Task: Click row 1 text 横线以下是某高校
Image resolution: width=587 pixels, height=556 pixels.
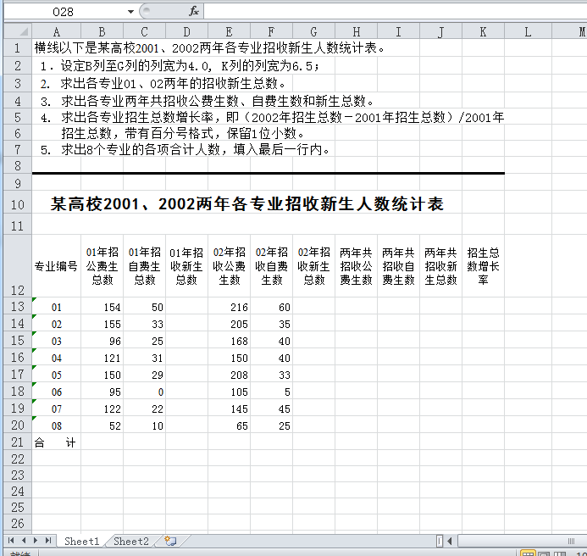Action: click(x=85, y=48)
